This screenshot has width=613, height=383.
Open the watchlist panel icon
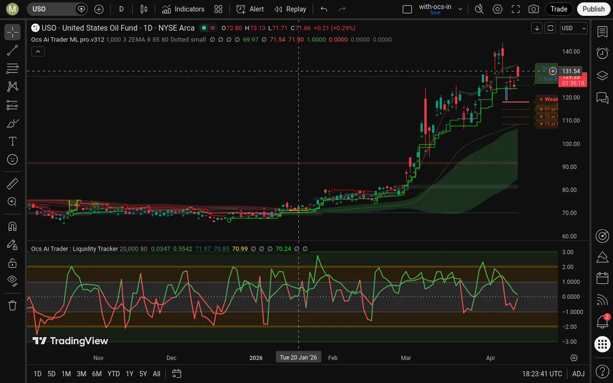(x=602, y=32)
